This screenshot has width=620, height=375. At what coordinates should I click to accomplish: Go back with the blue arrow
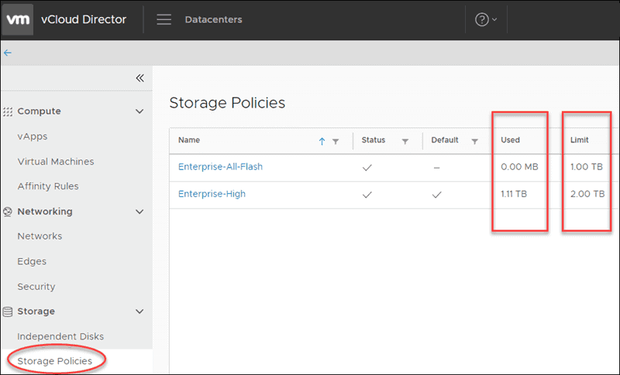[x=8, y=53]
